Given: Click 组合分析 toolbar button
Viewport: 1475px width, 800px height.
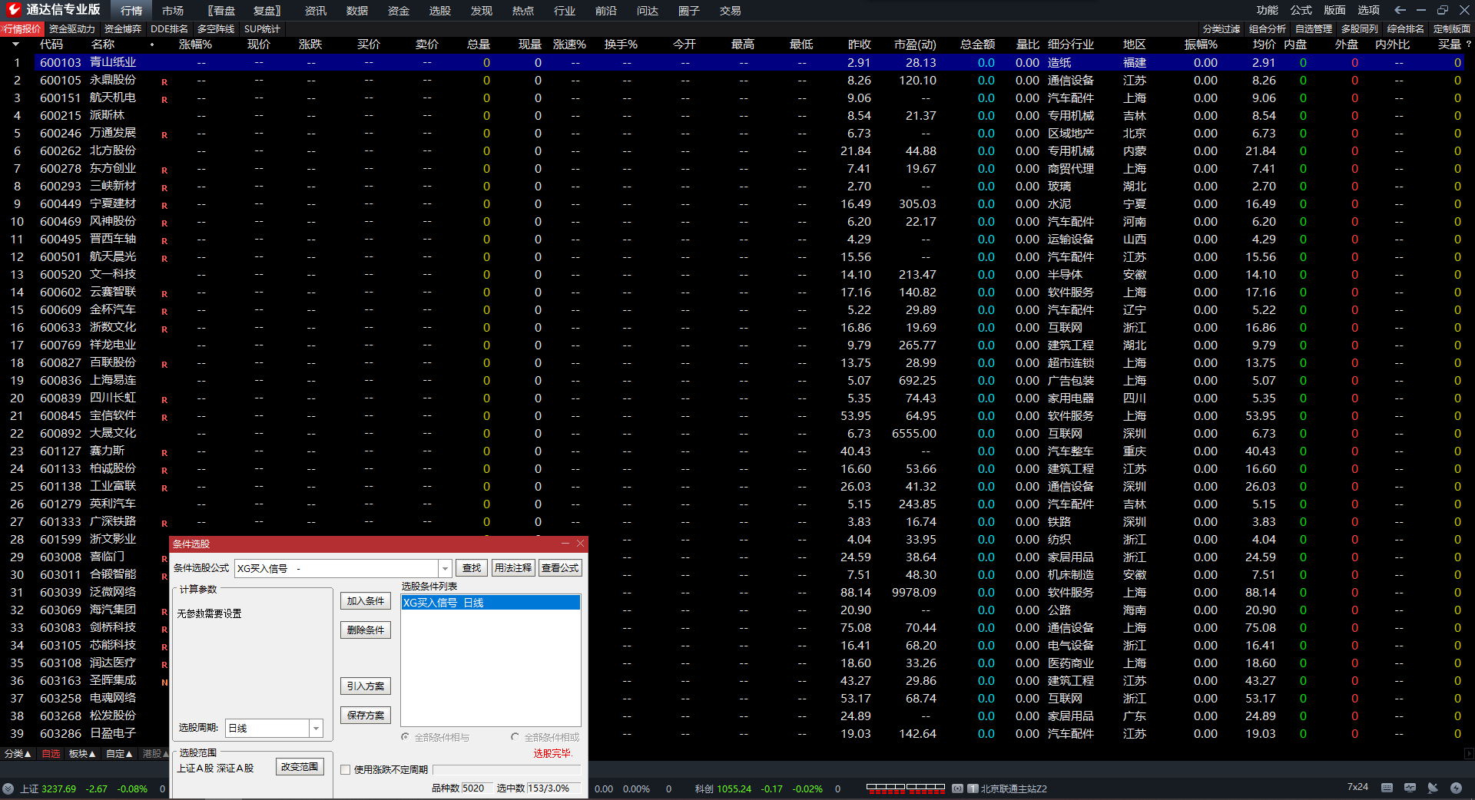Looking at the screenshot, I should (1268, 29).
